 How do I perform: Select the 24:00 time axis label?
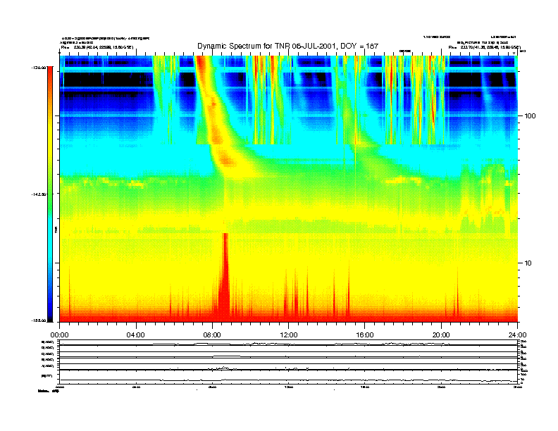[x=517, y=335]
